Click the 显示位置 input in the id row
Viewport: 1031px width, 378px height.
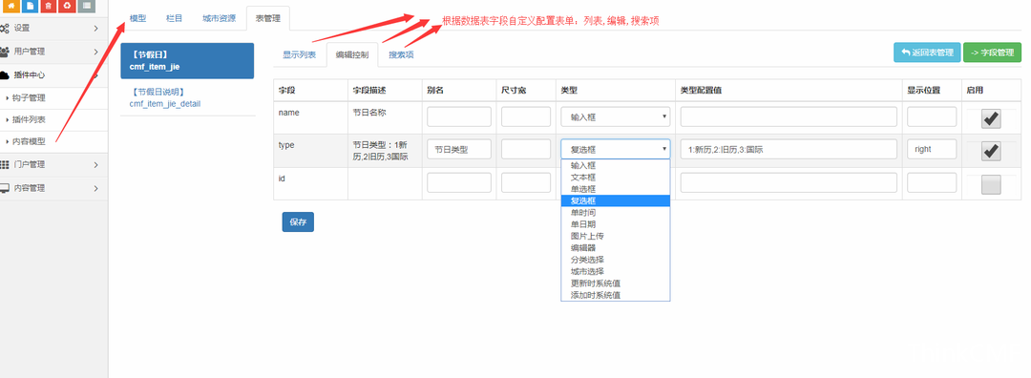[932, 182]
